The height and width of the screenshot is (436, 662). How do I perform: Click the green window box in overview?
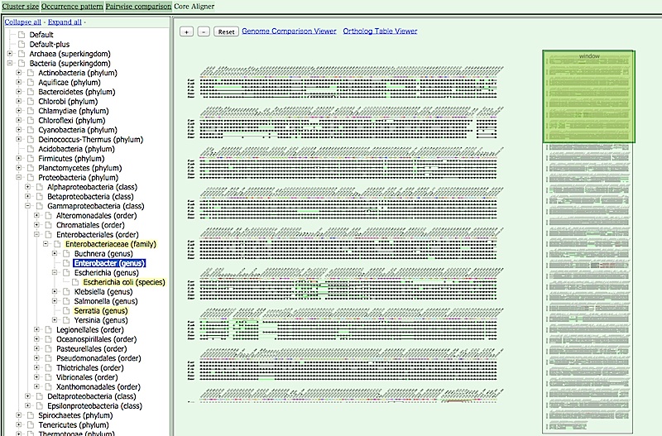(x=589, y=95)
